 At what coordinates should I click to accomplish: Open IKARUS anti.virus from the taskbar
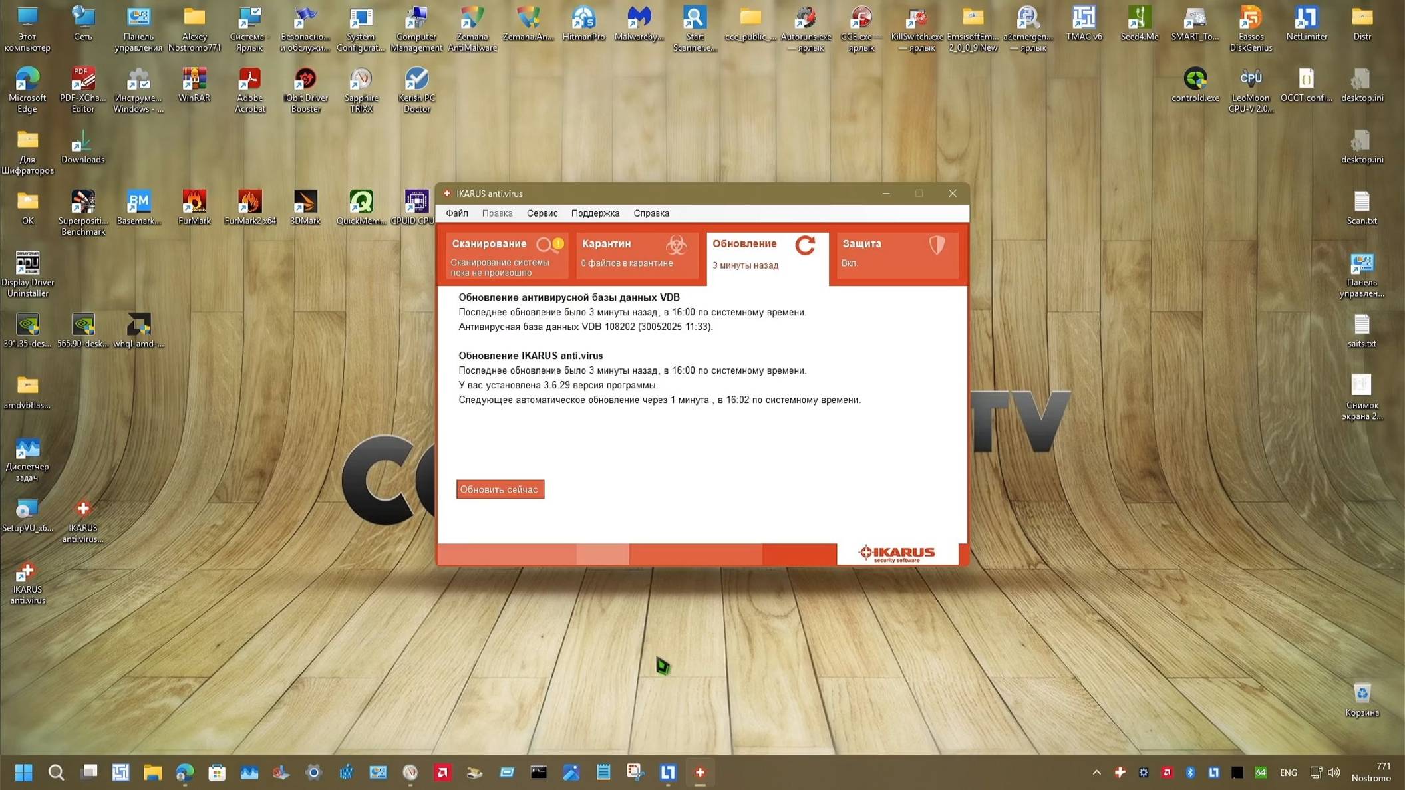click(x=699, y=772)
